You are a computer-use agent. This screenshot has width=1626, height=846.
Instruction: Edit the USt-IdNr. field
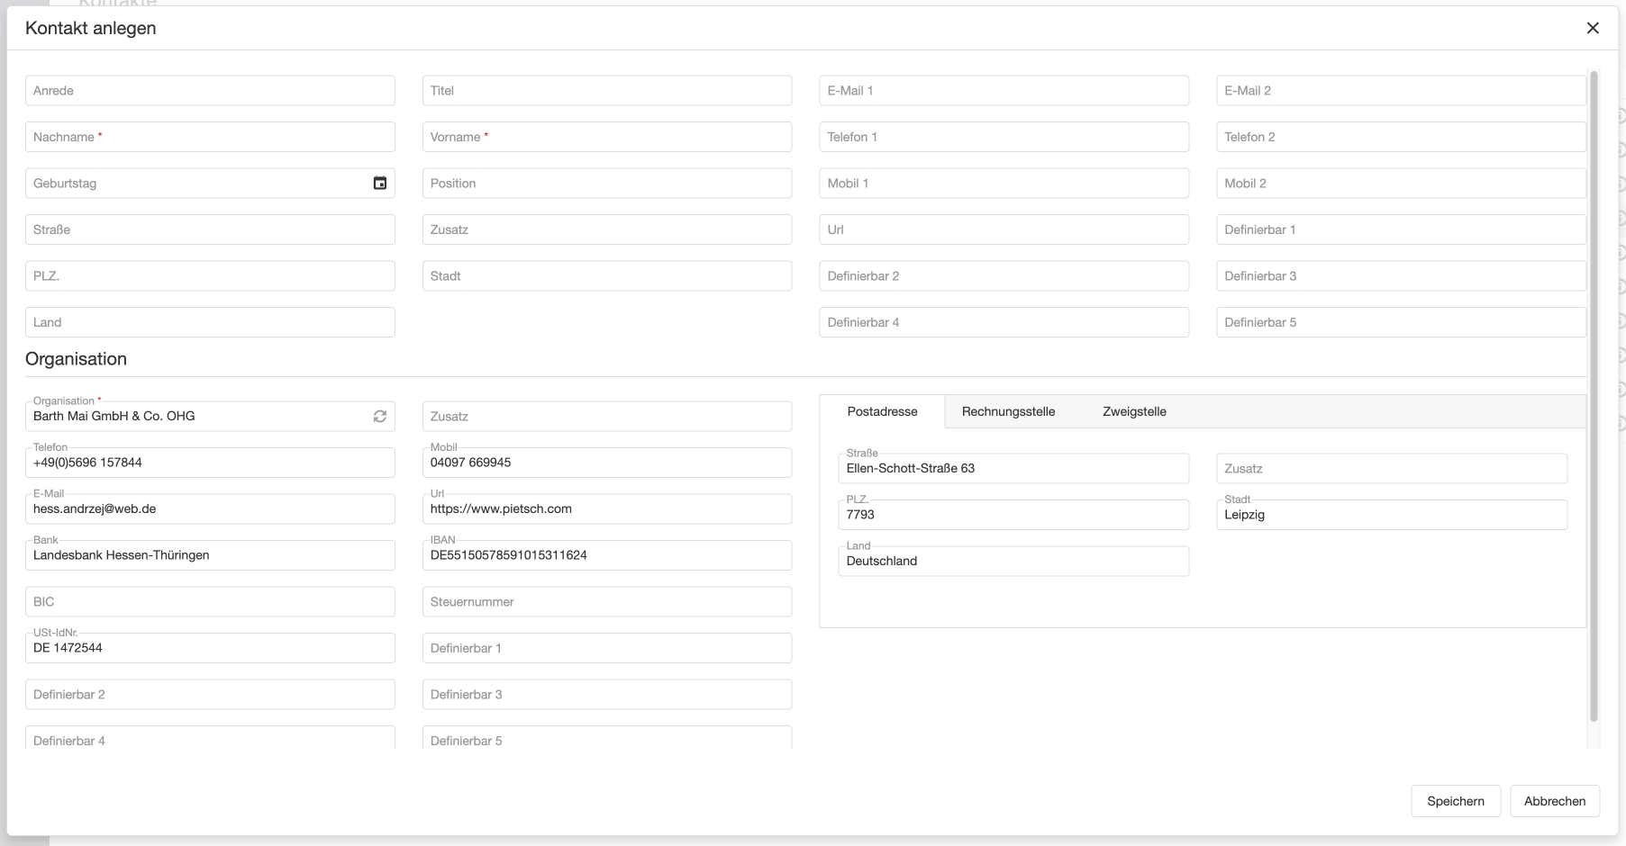210,648
